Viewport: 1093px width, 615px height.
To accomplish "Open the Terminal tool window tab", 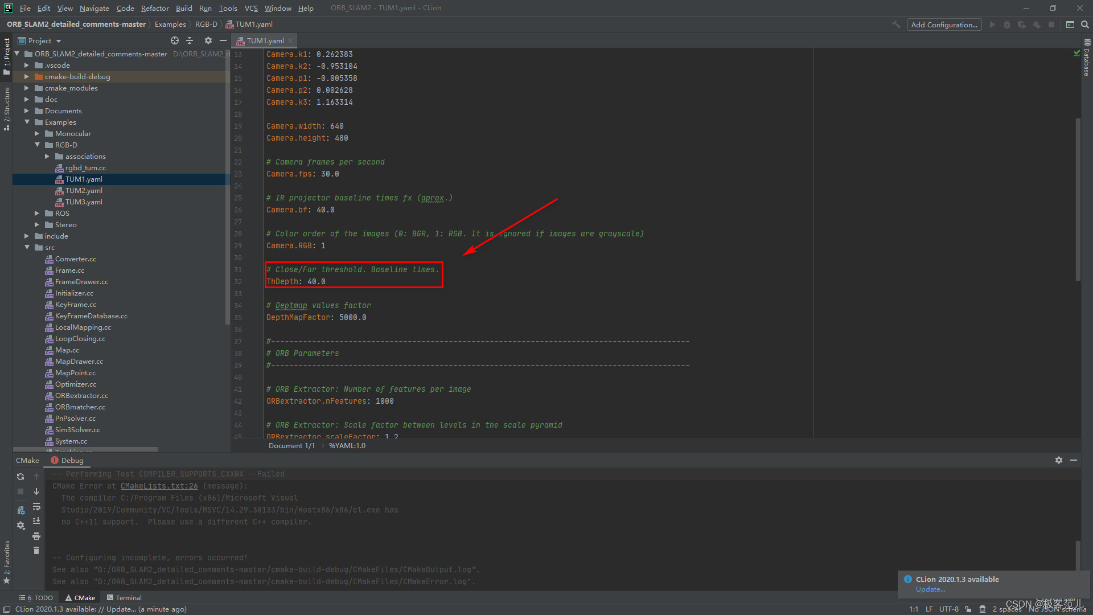I will (124, 597).
